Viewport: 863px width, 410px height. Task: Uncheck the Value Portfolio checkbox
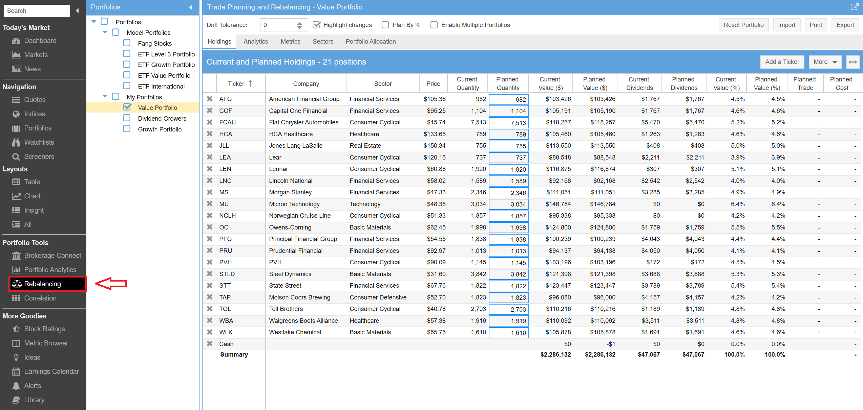tap(127, 107)
